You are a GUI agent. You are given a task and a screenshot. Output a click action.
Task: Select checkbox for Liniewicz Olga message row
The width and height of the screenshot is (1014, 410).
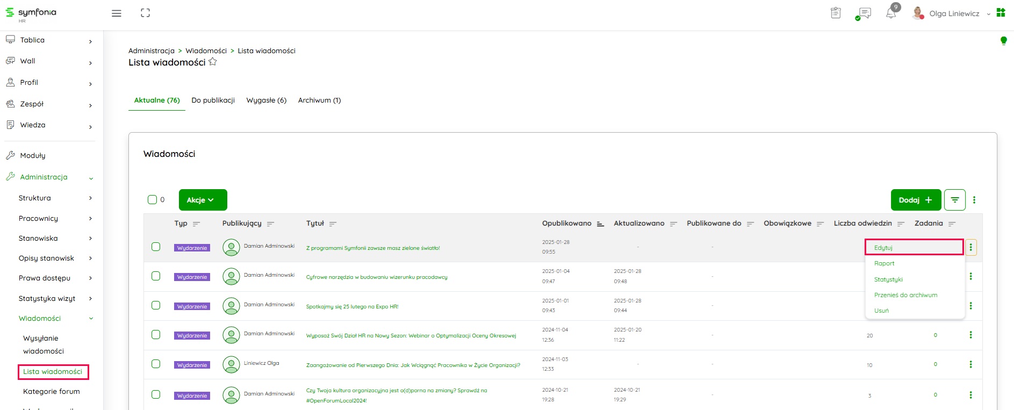(156, 364)
